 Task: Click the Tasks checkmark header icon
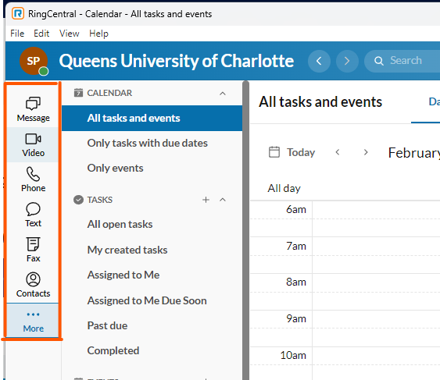(x=78, y=200)
